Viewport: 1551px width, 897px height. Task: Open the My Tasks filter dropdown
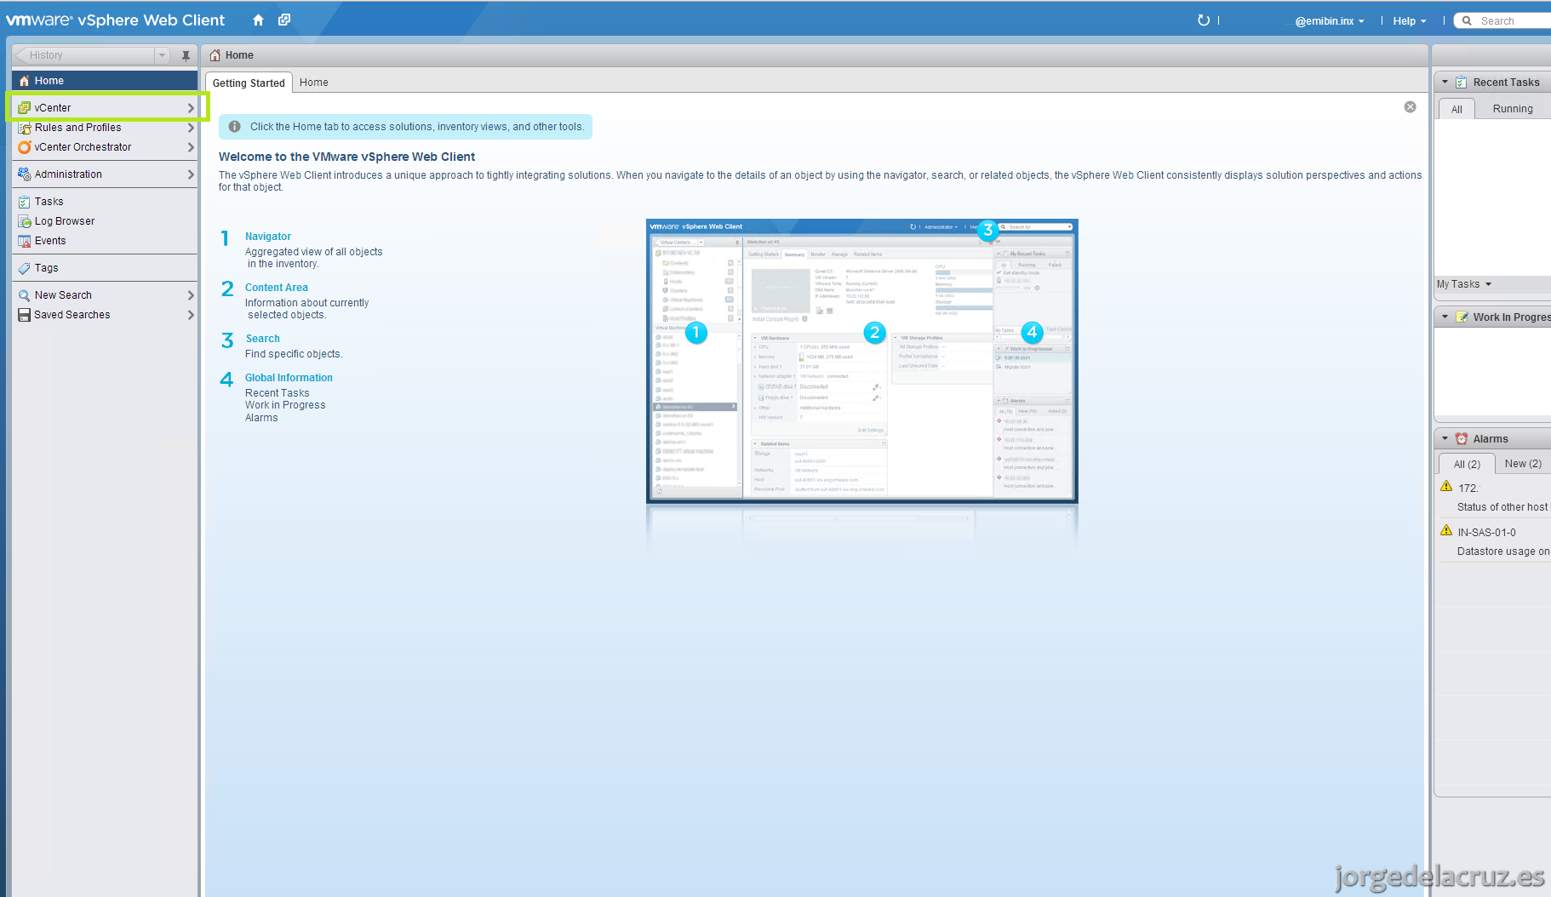[x=1464, y=284]
